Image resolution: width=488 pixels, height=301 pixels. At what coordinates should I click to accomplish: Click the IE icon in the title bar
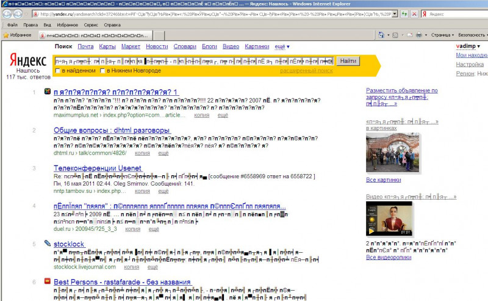4,4
